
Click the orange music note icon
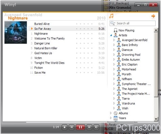pos(111,16)
